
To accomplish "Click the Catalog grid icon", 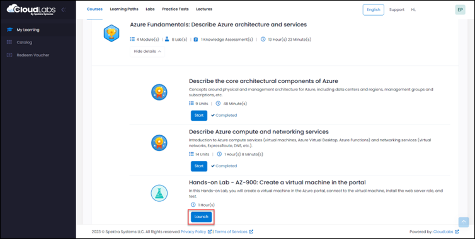I will pos(9,42).
